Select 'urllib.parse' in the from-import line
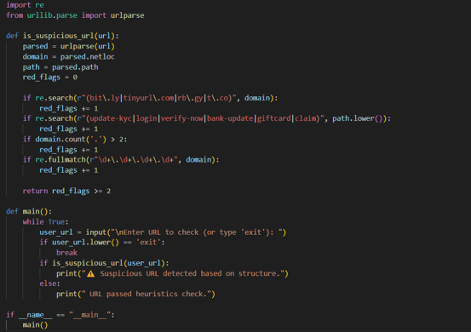The width and height of the screenshot is (471, 332). [x=52, y=15]
